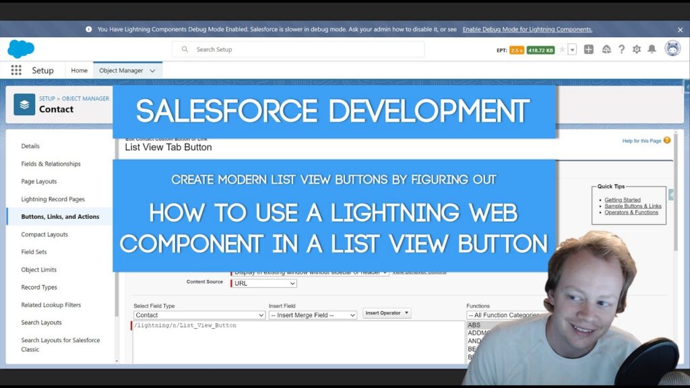Click the info icon in debug banner
This screenshot has height=388, width=690.
tap(88, 29)
